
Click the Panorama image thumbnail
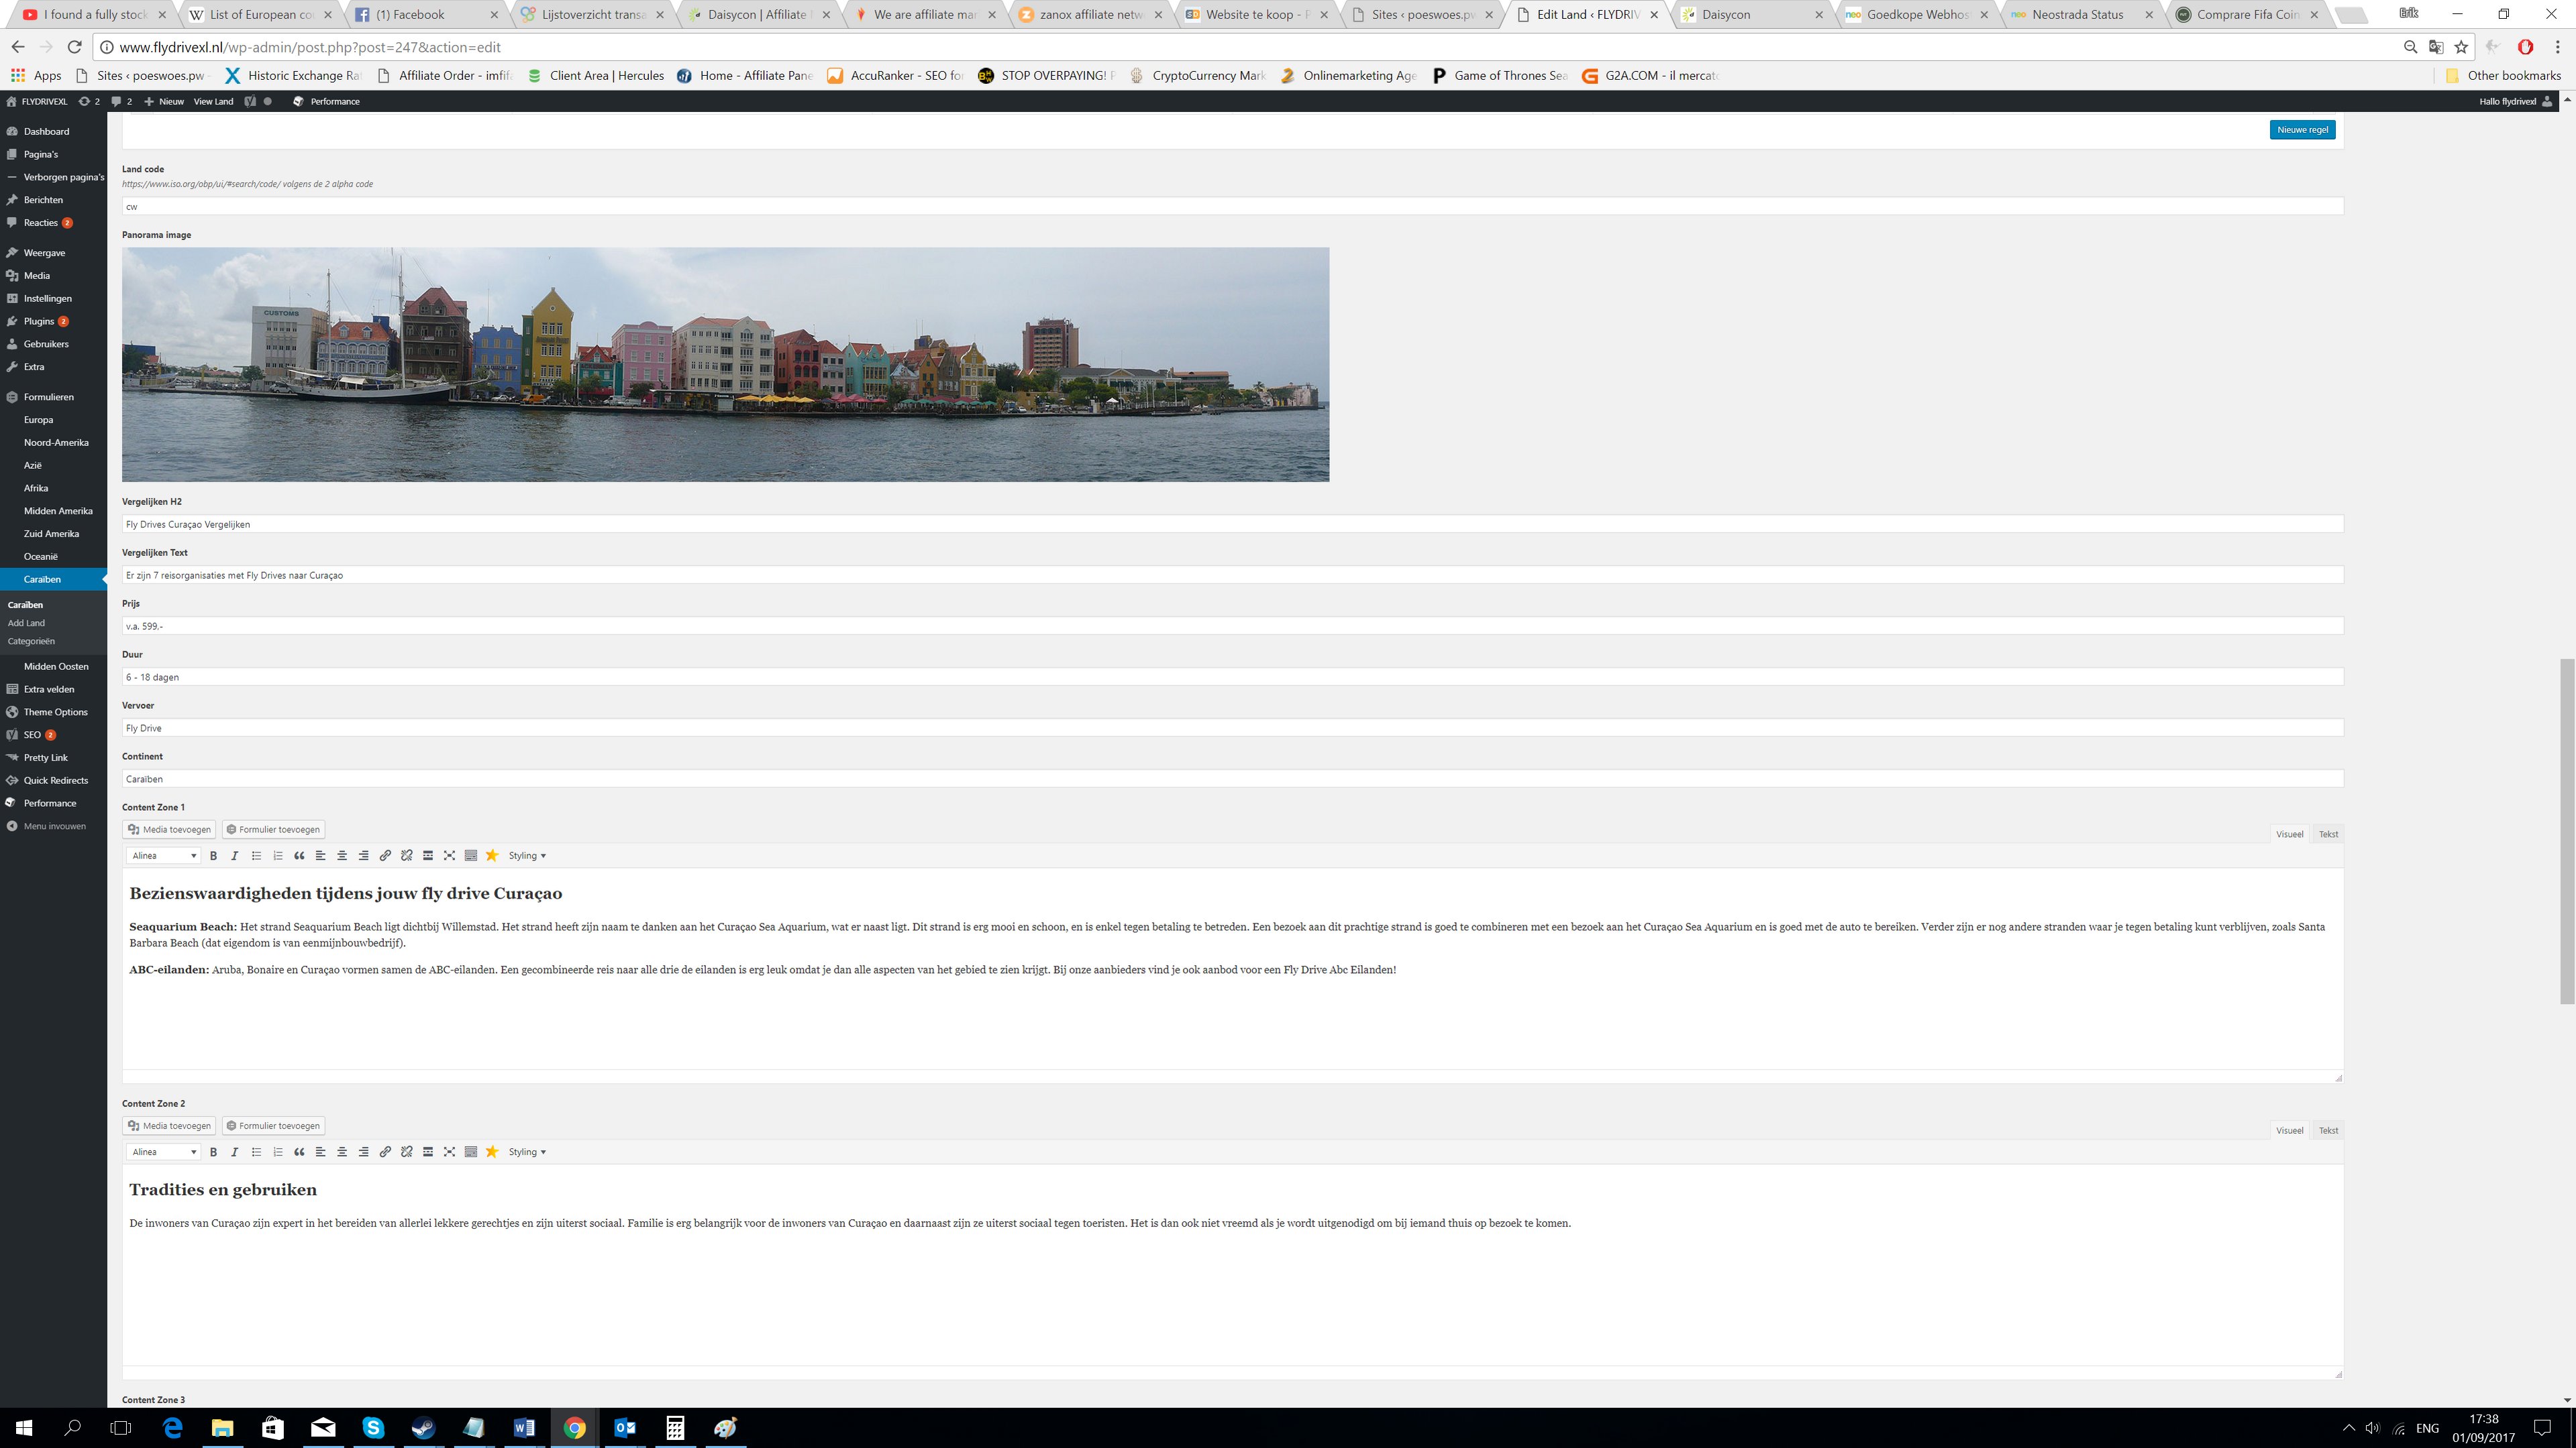click(x=725, y=365)
